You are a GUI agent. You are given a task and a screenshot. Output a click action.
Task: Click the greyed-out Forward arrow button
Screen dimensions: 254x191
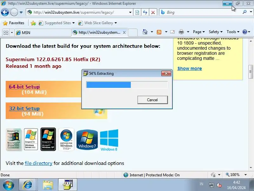pyautogui.click(x=14, y=12)
